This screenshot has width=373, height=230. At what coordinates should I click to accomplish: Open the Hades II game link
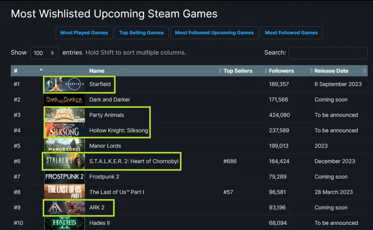click(97, 223)
